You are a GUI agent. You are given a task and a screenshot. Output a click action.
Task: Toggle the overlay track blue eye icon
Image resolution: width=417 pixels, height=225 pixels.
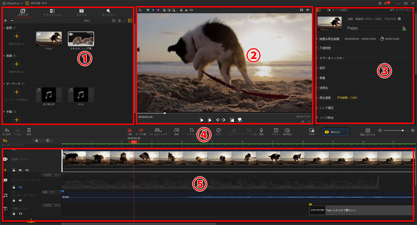coord(20,187)
